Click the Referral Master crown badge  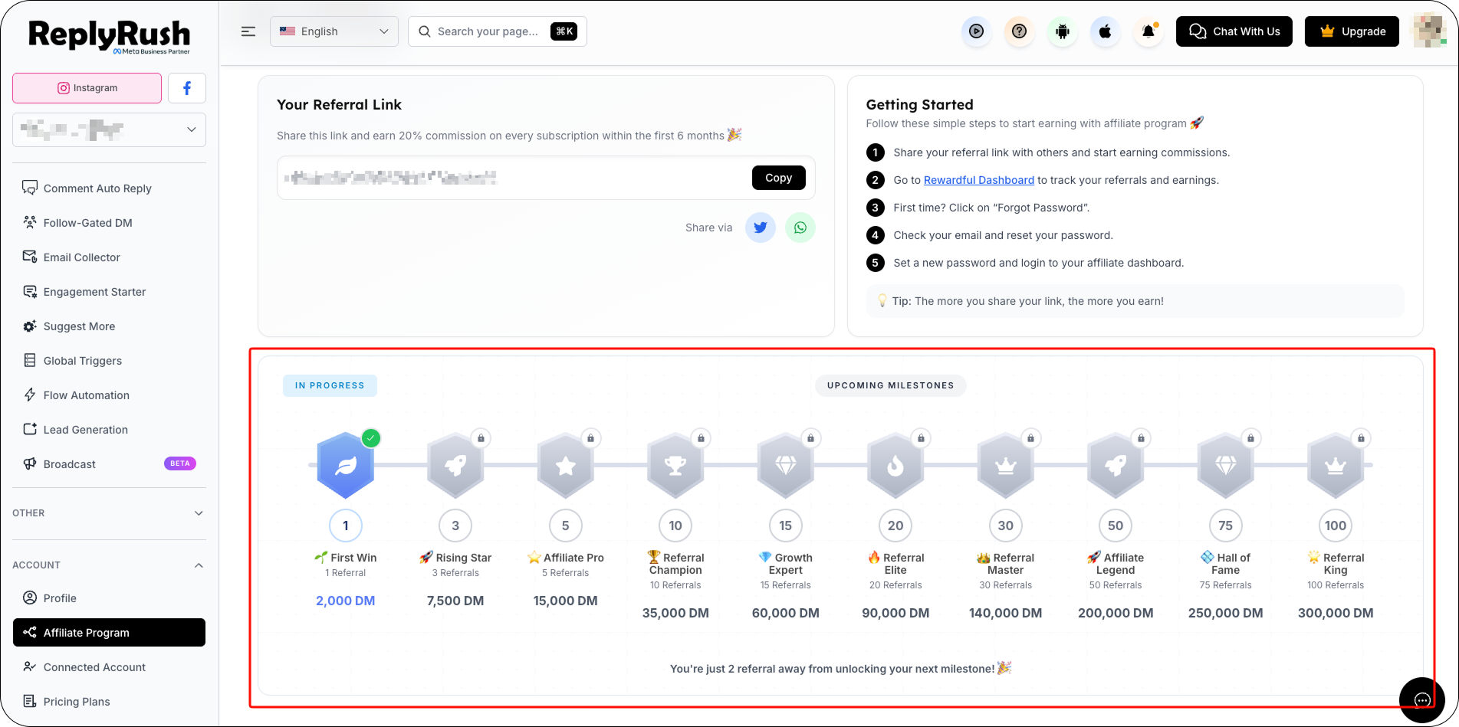click(x=1006, y=465)
